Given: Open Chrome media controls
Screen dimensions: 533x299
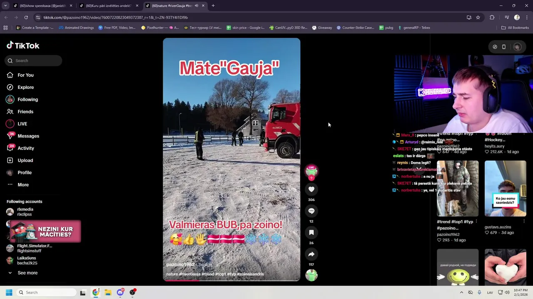Looking at the screenshot, I should coord(507,17).
